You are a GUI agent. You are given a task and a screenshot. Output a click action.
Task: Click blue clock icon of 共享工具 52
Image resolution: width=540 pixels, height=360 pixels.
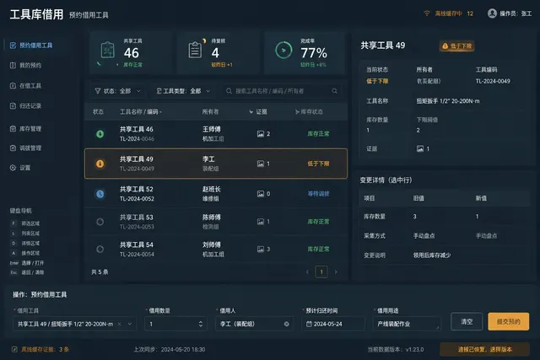(x=100, y=194)
